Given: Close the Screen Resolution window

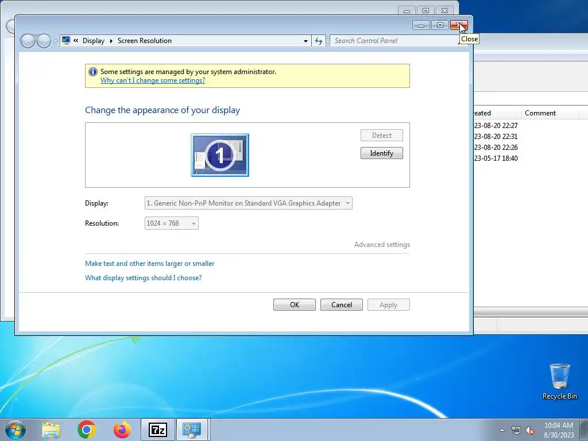Looking at the screenshot, I should (459, 25).
